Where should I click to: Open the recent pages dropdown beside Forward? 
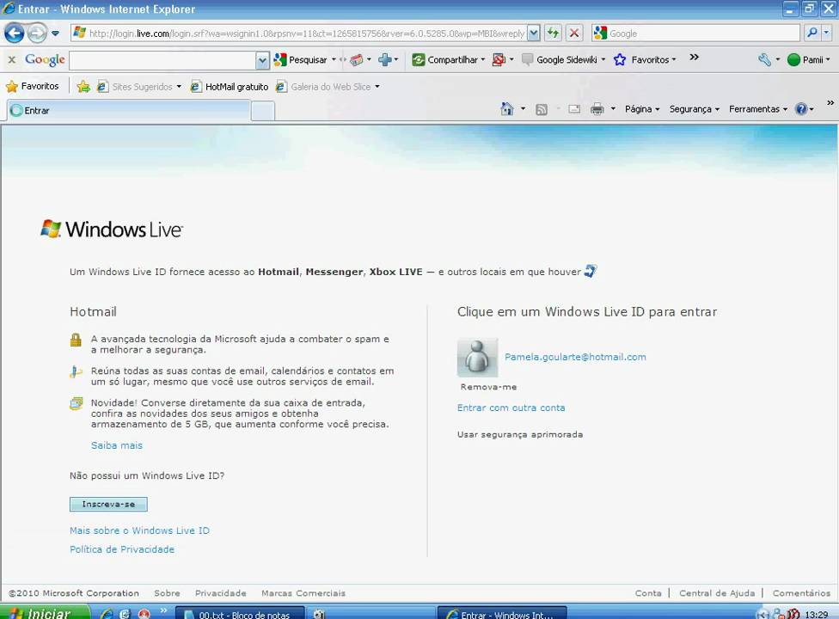[55, 34]
